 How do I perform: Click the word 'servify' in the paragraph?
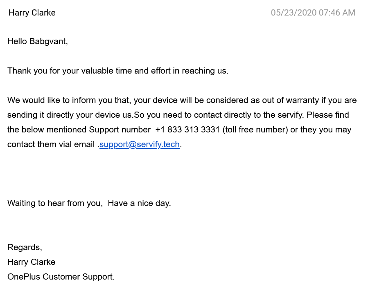pos(292,115)
